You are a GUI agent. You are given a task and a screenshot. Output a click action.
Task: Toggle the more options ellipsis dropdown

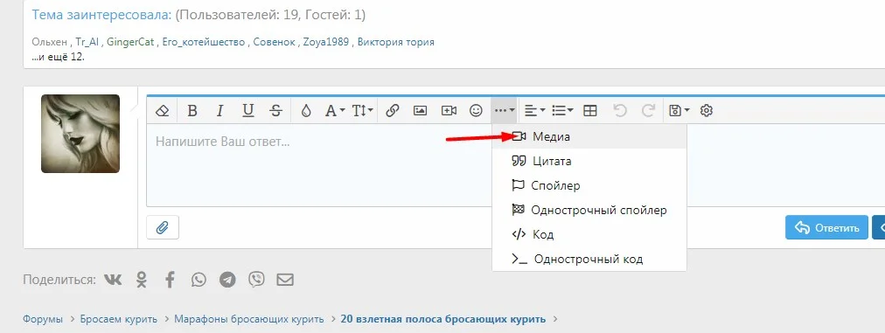point(504,111)
